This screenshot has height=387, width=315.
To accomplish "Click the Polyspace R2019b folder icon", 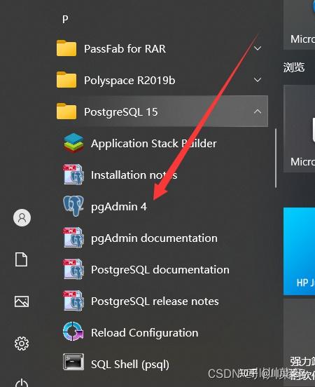I will coord(66,80).
